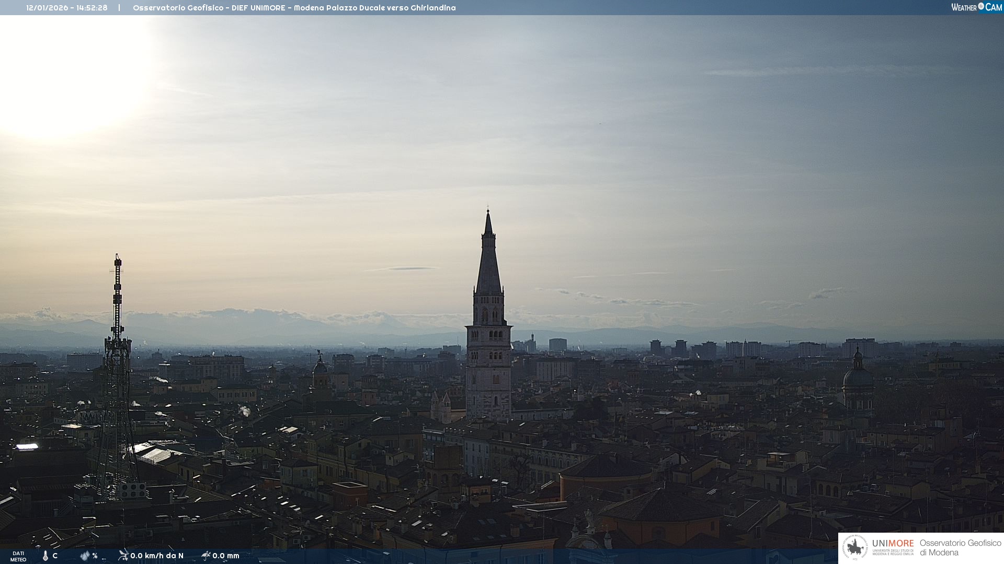
Task: Click the wind anemometer icon
Action: tap(123, 556)
